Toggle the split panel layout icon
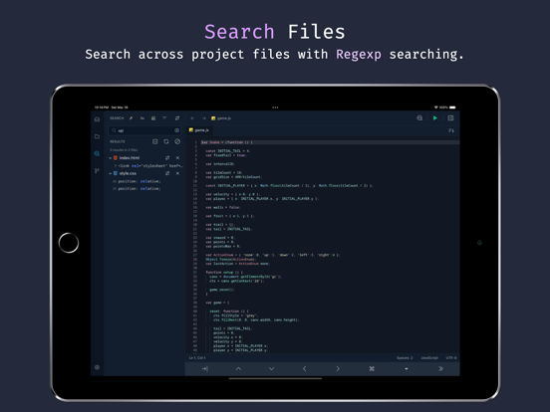Viewport: 550px width, 412px height. click(x=450, y=118)
